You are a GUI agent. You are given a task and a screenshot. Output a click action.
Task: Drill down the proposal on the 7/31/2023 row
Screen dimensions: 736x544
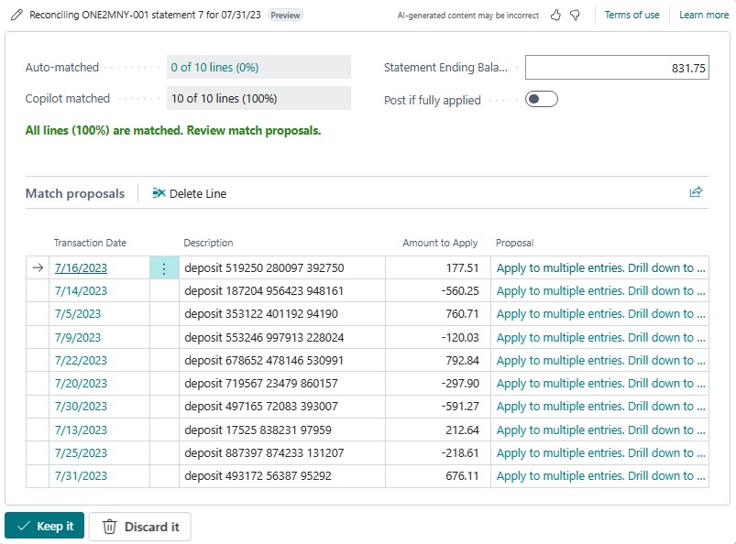[600, 475]
